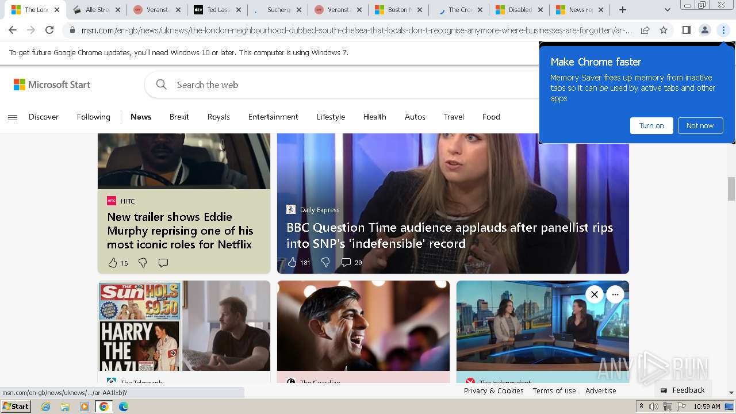Switch to the Disabled tab
This screenshot has height=414, width=736.
pyautogui.click(x=519, y=10)
